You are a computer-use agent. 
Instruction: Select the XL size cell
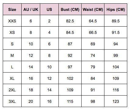12,78
